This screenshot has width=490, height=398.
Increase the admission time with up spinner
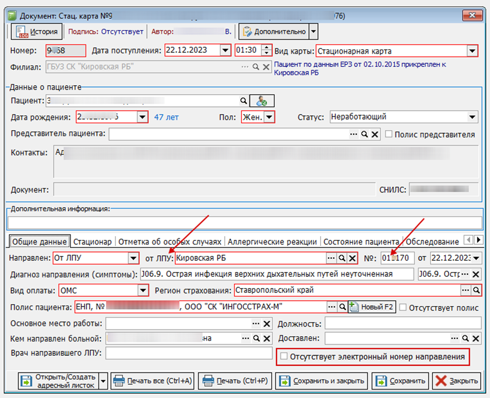(266, 48)
